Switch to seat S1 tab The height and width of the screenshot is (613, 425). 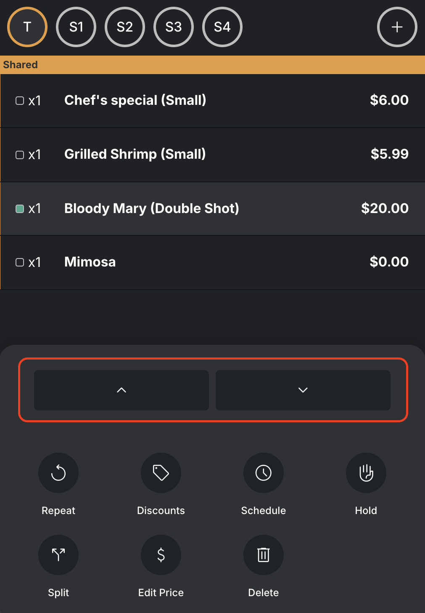tap(76, 27)
